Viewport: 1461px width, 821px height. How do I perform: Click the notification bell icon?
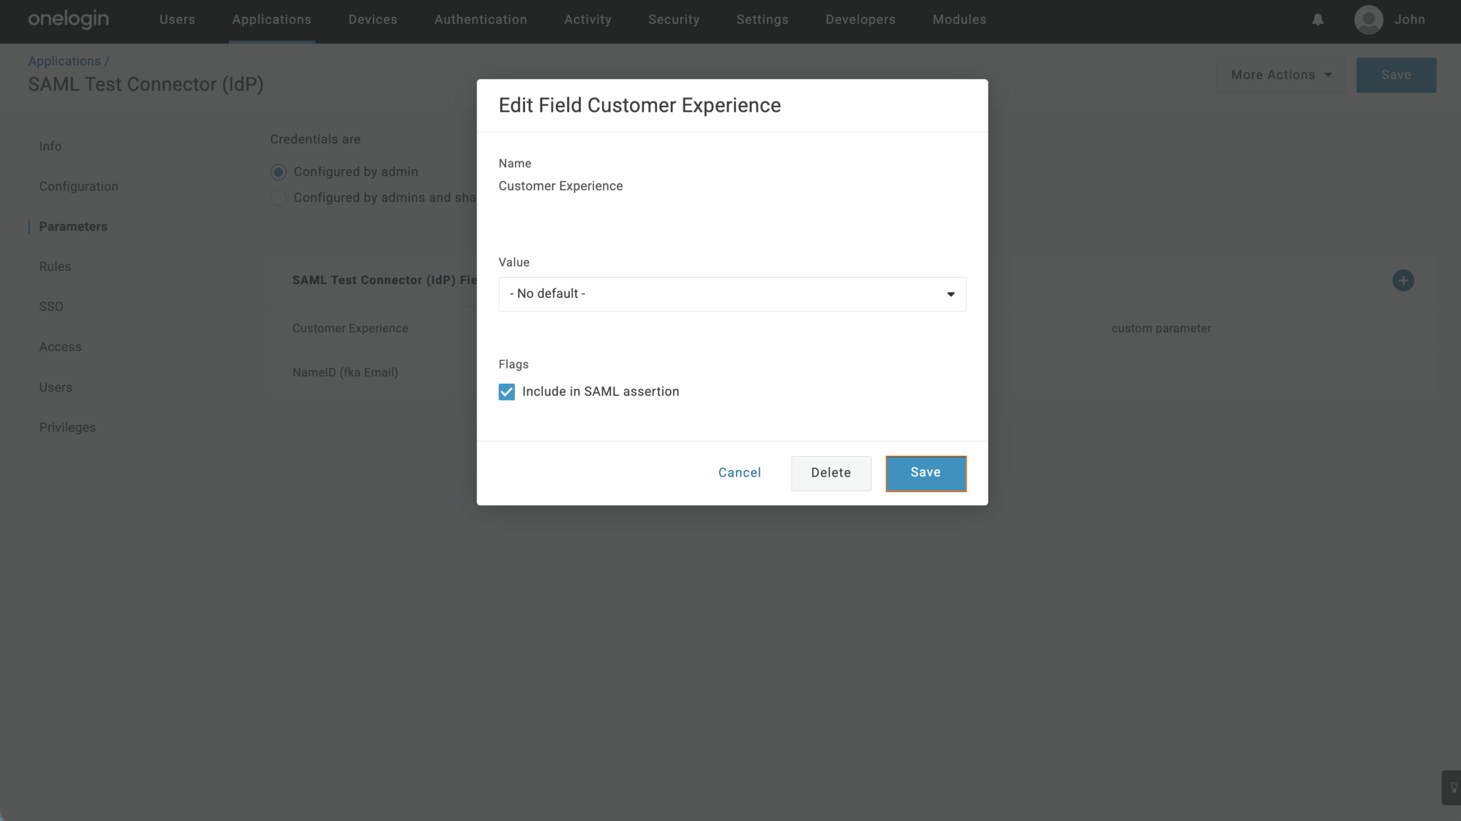click(x=1317, y=20)
